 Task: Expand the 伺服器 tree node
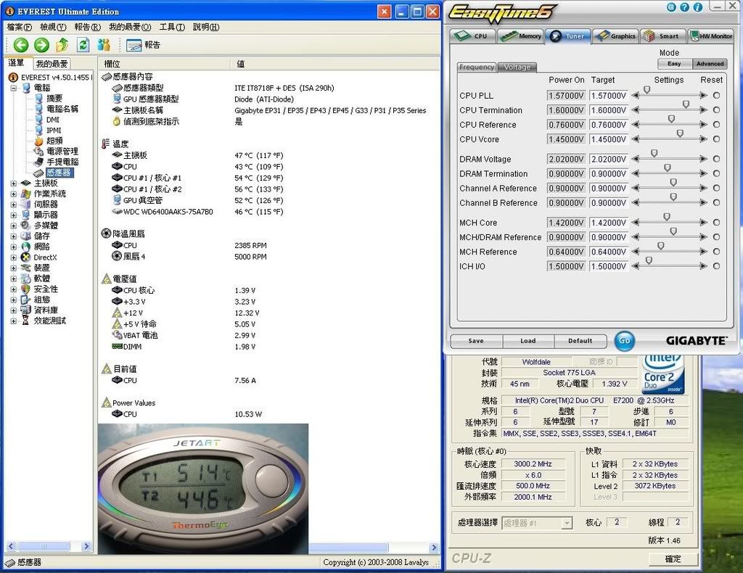(13, 205)
